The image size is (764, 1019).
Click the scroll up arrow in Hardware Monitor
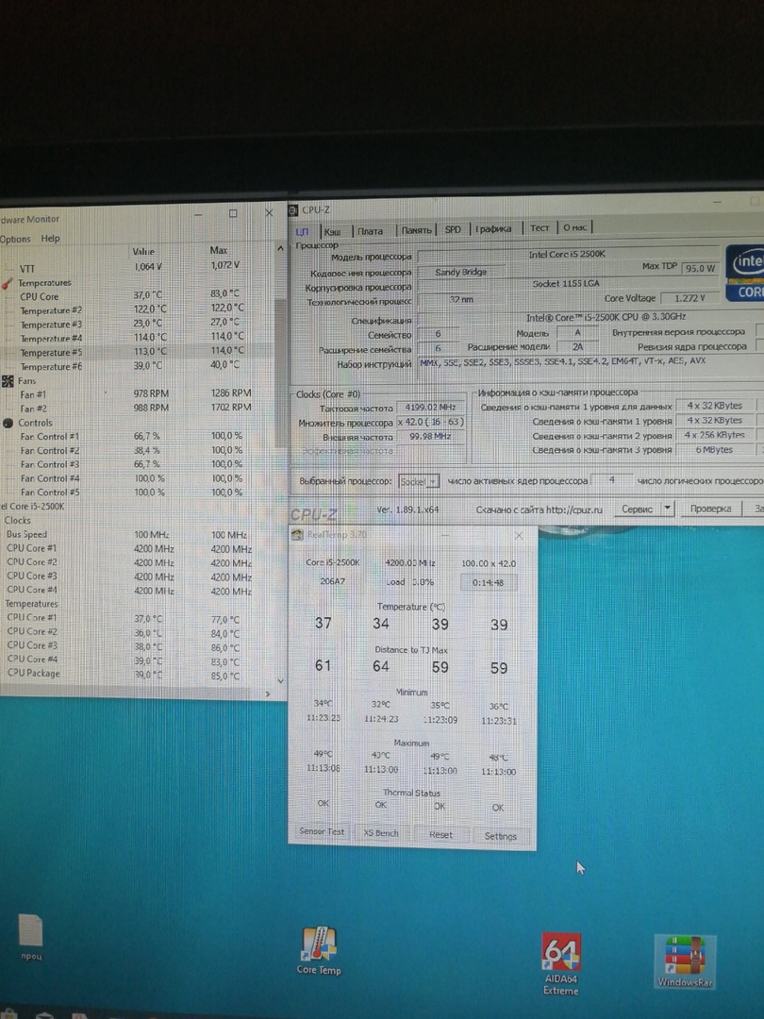point(281,248)
